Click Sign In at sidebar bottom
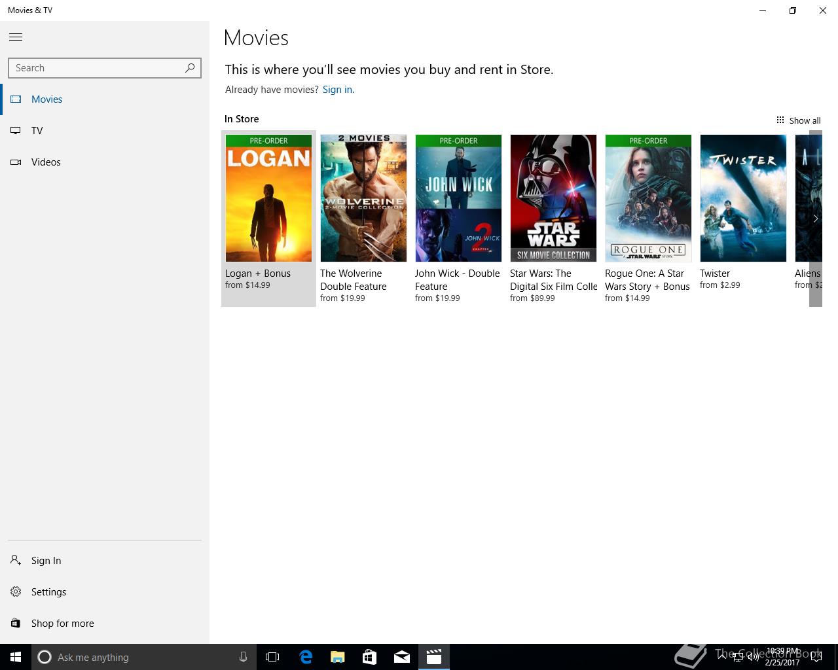 pyautogui.click(x=105, y=561)
